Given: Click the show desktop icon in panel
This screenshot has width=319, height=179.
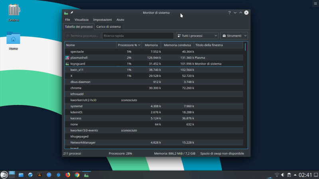Looking at the screenshot, I should pos(316,175).
